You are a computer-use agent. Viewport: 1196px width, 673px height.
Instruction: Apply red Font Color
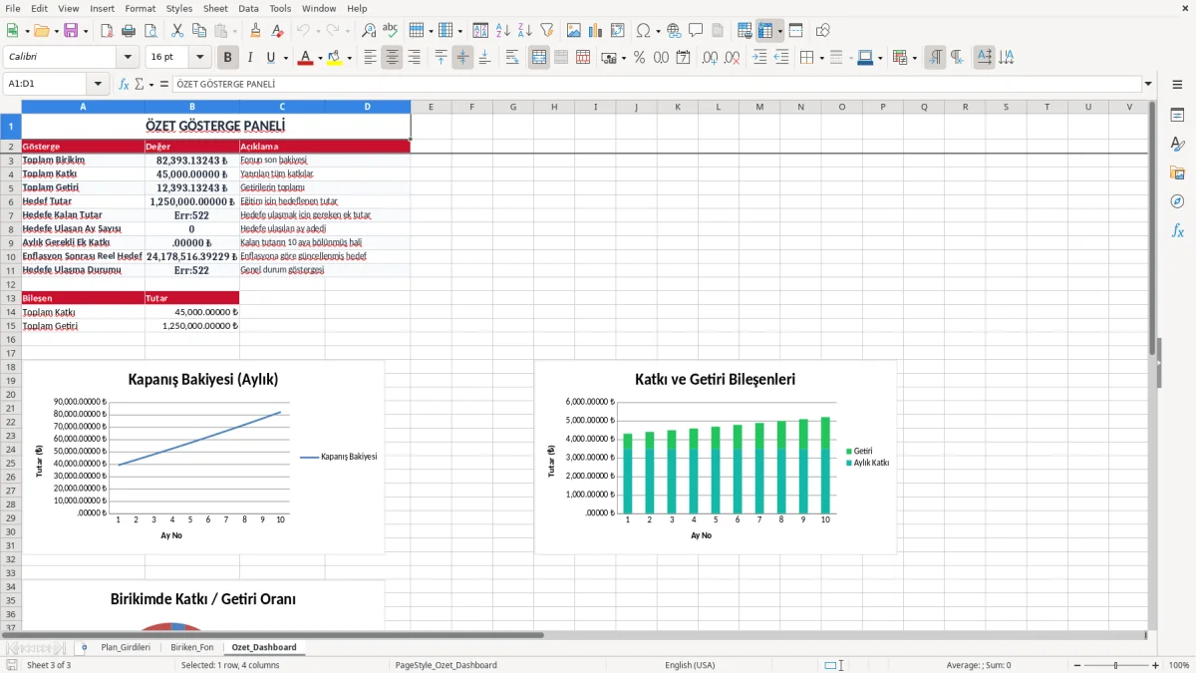pyautogui.click(x=304, y=58)
